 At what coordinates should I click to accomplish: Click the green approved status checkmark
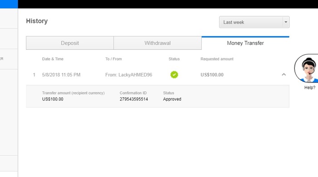tap(174, 75)
